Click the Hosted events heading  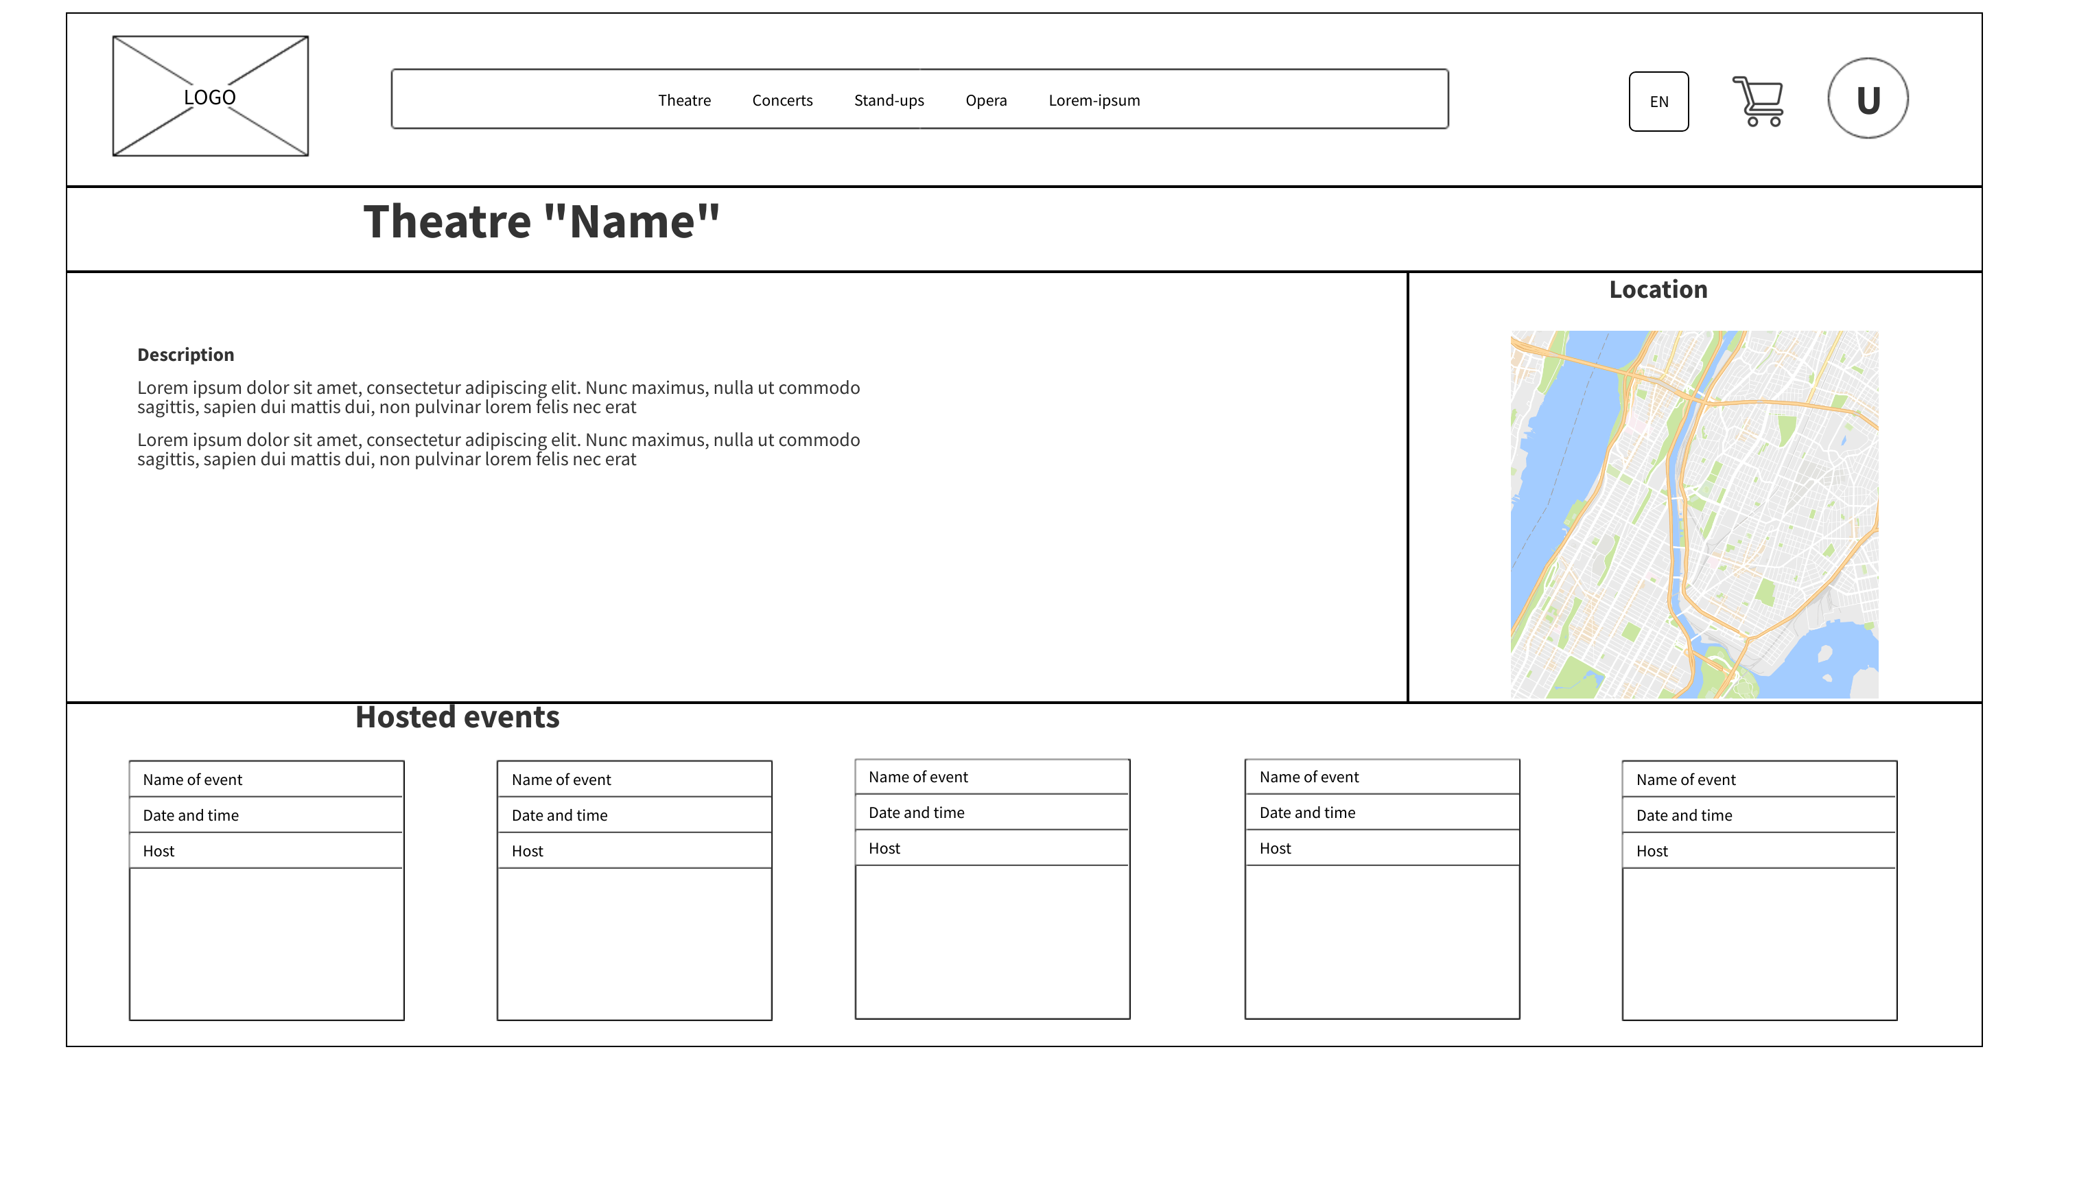click(456, 716)
